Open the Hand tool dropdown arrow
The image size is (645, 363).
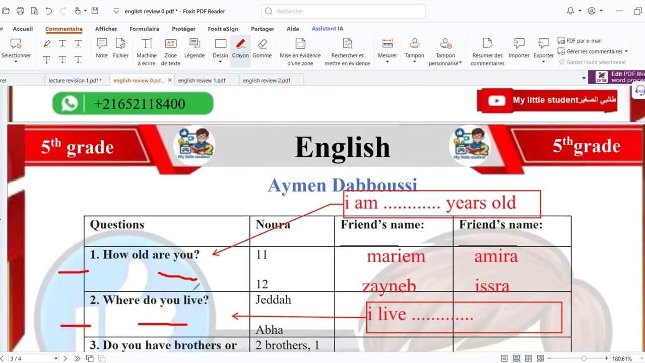pyautogui.click(x=85, y=11)
